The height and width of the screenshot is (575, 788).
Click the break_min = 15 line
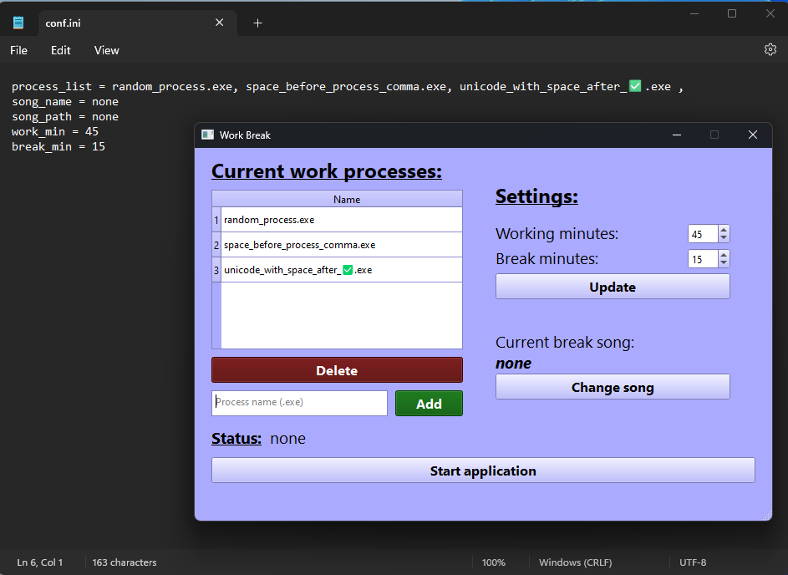click(x=58, y=147)
